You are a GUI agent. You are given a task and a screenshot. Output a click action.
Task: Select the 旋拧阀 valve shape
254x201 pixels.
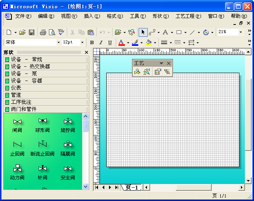pos(68,125)
